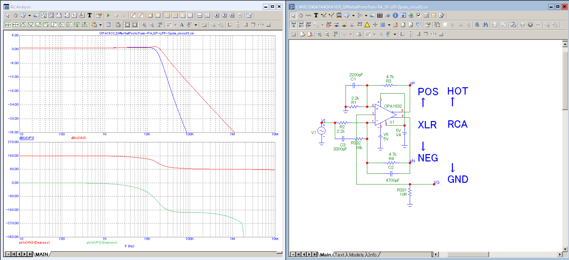Click the ph(v(VP)) (Degrees) plot label

point(102,243)
